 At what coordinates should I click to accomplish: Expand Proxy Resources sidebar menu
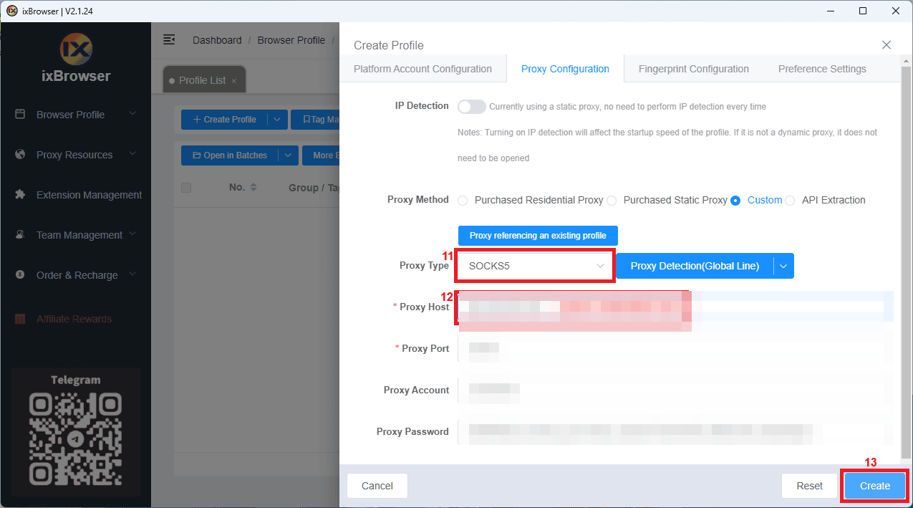tap(132, 153)
